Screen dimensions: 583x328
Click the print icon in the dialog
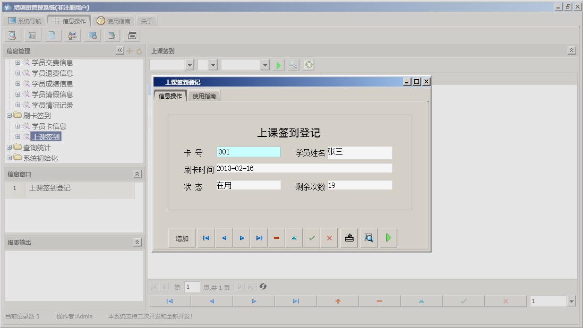349,237
